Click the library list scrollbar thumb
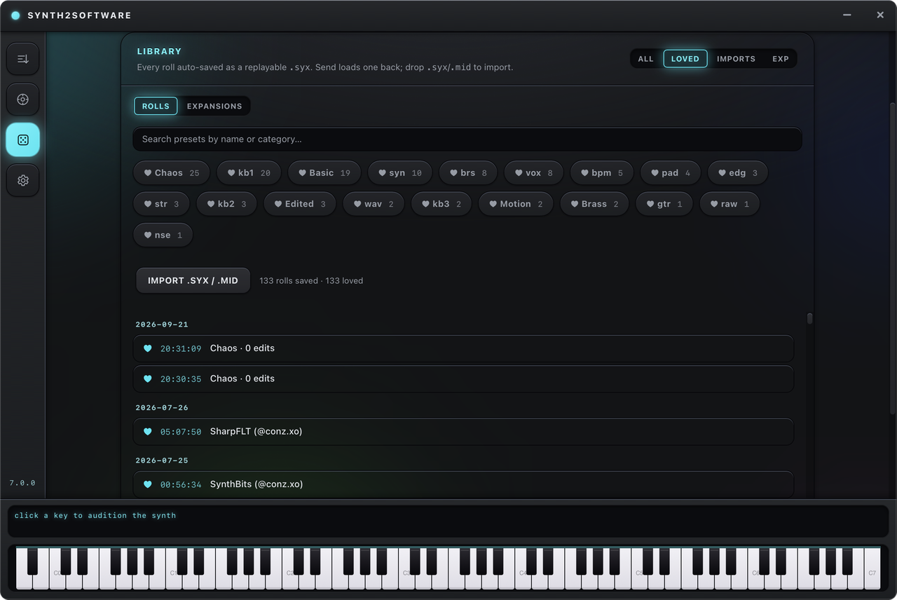 (809, 318)
